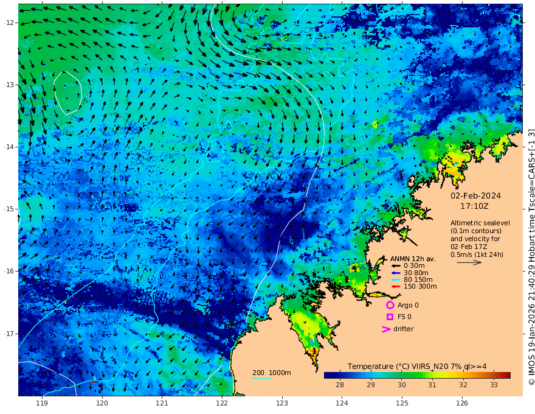Click the time text 17:10Z

[474, 206]
